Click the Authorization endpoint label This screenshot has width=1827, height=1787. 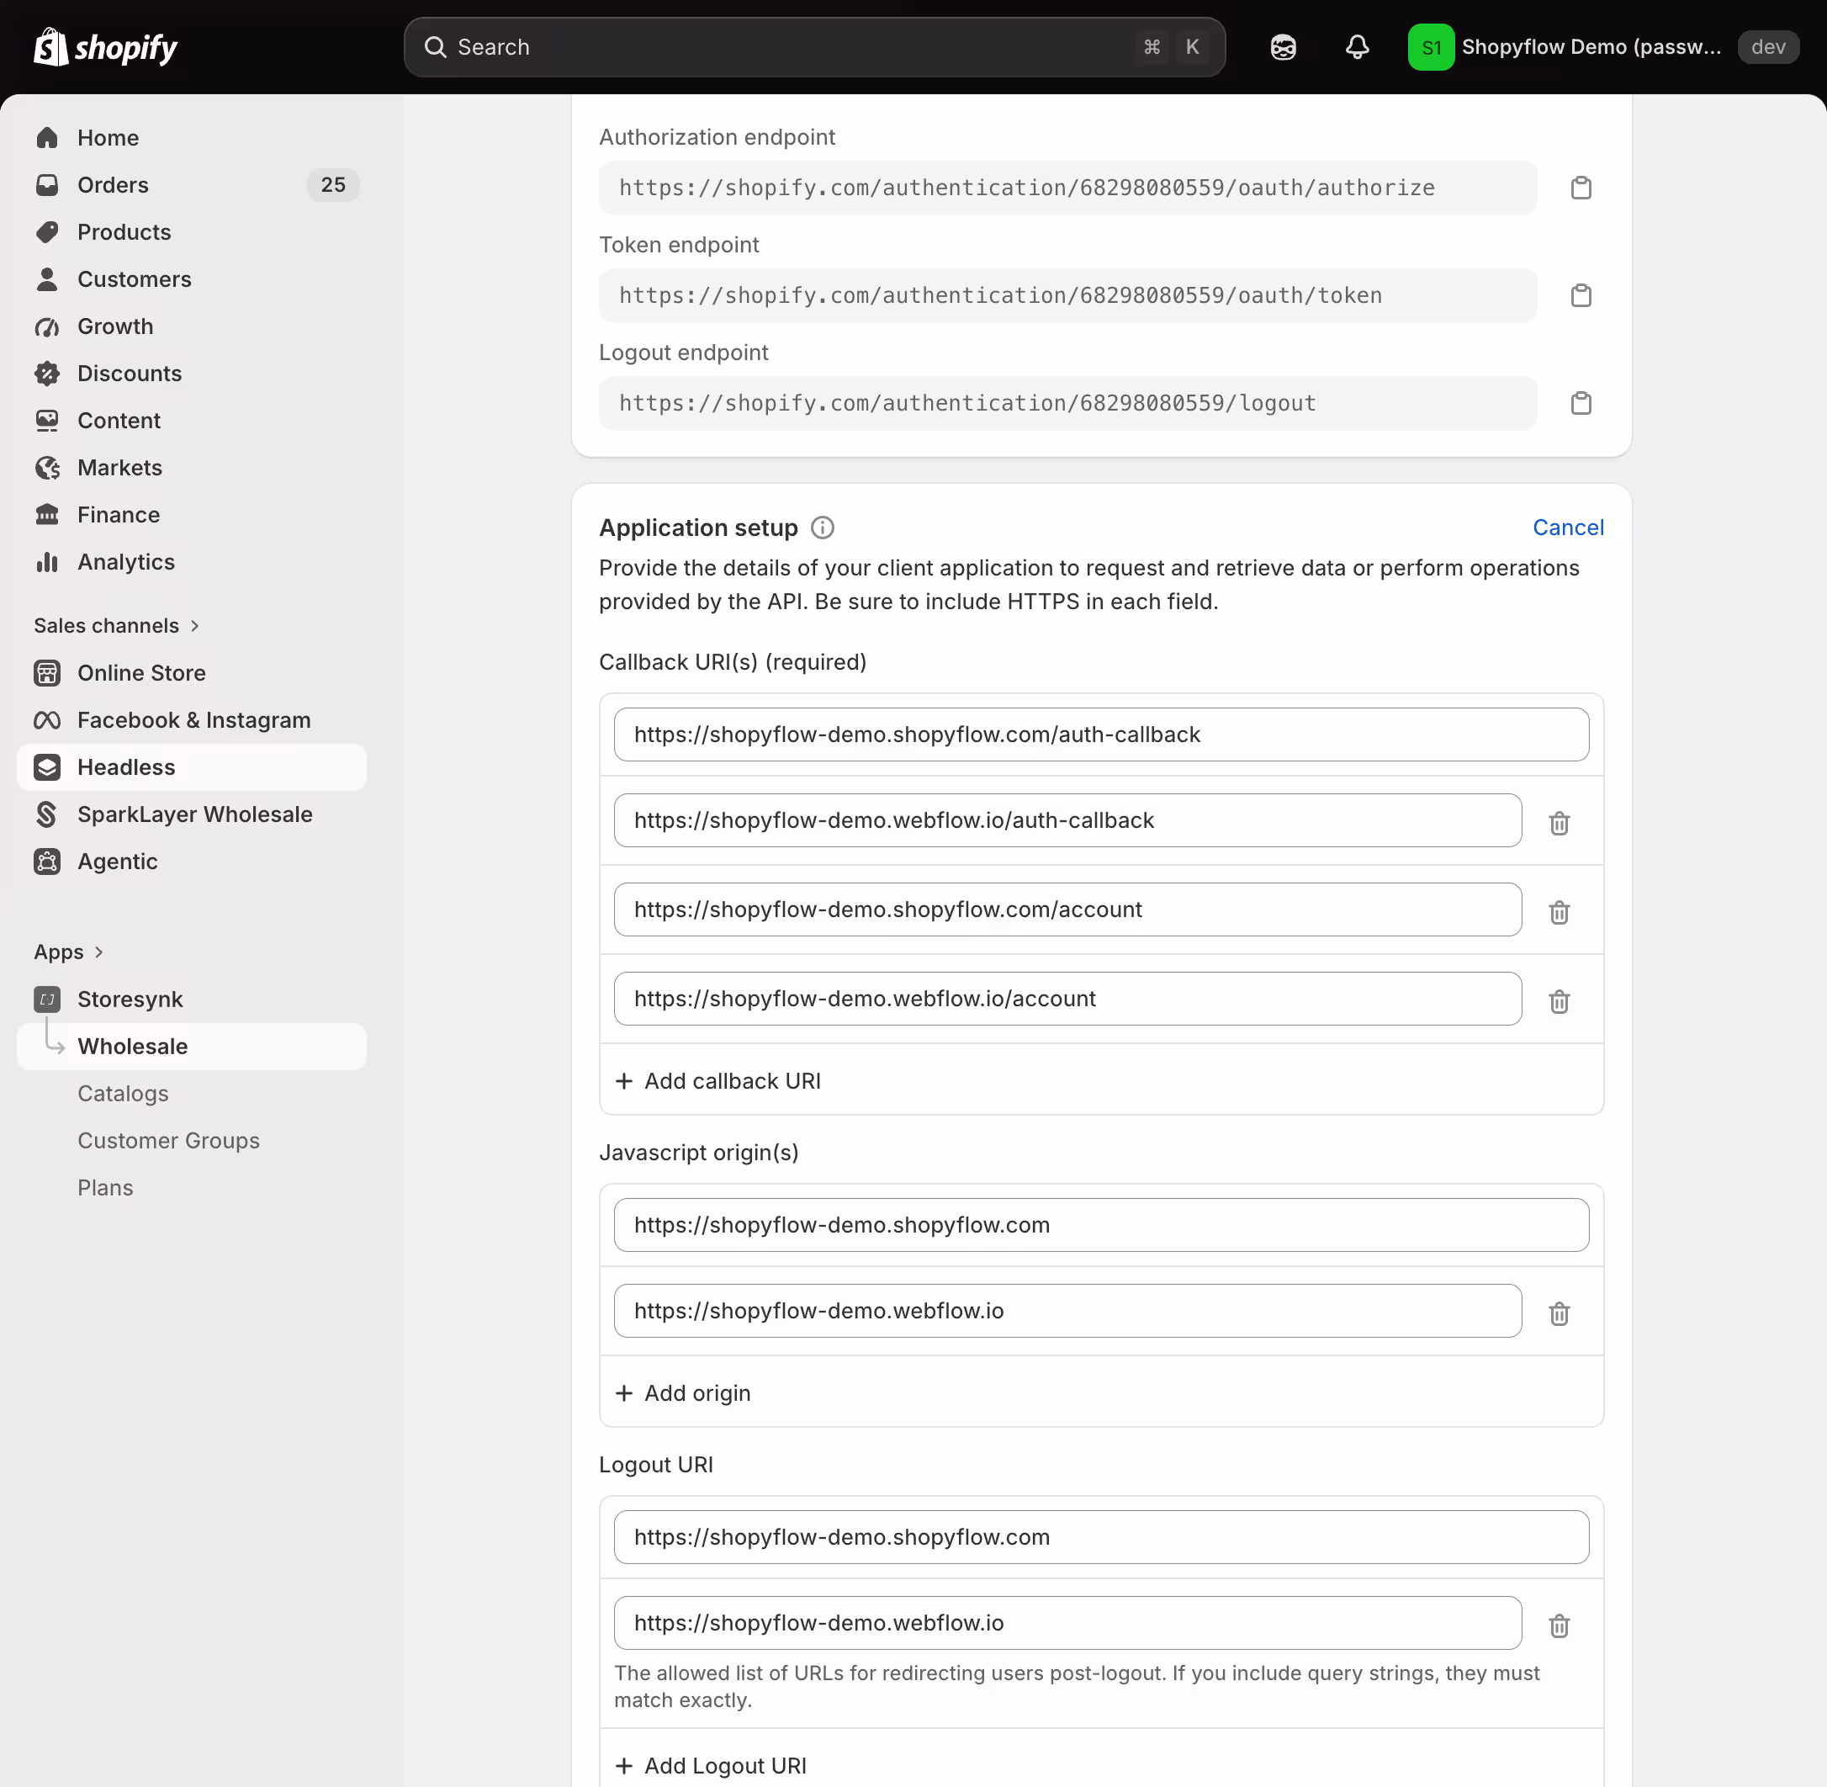click(x=717, y=137)
